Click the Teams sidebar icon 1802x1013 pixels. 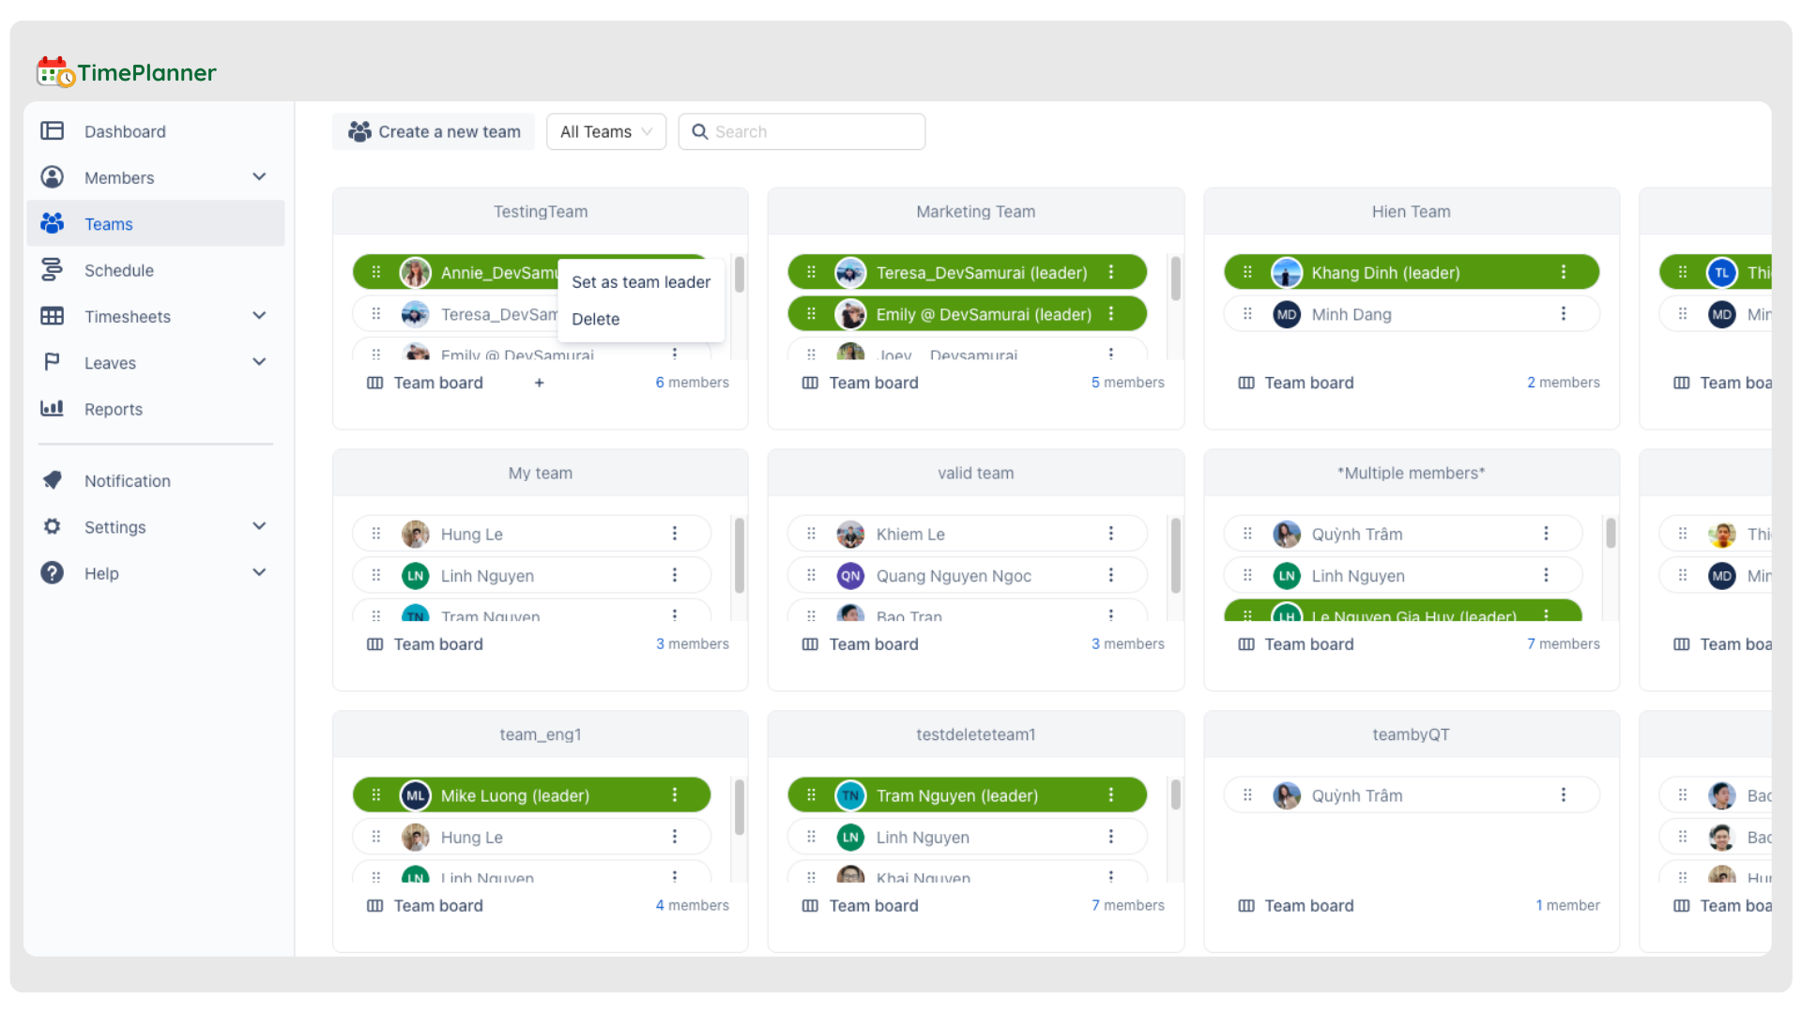pyautogui.click(x=52, y=223)
